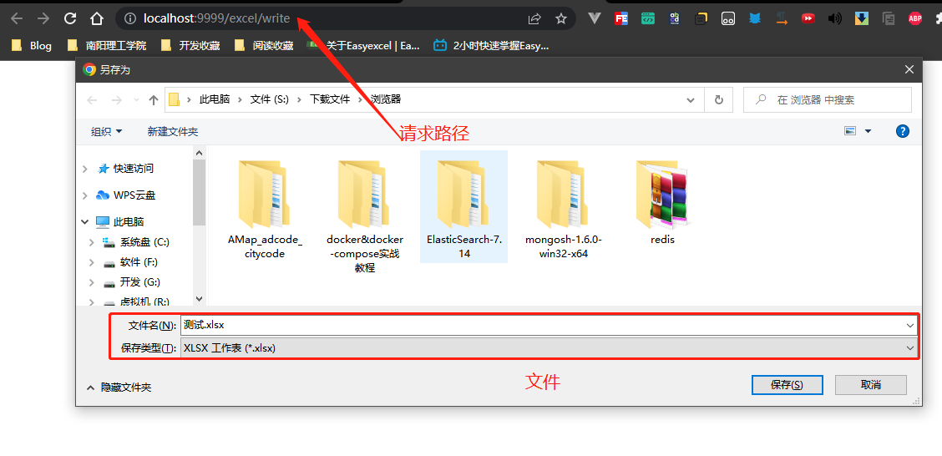The image size is (942, 456).
Task: Open the 组织 menu
Action: point(106,132)
